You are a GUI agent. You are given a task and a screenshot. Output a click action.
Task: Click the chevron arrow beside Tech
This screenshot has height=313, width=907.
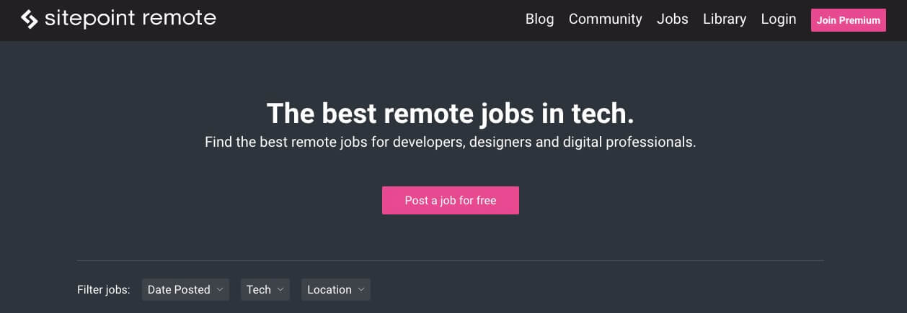click(x=280, y=289)
